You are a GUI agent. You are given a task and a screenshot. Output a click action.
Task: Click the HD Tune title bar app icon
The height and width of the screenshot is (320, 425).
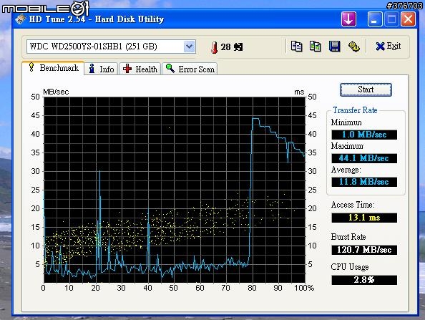(x=20, y=19)
